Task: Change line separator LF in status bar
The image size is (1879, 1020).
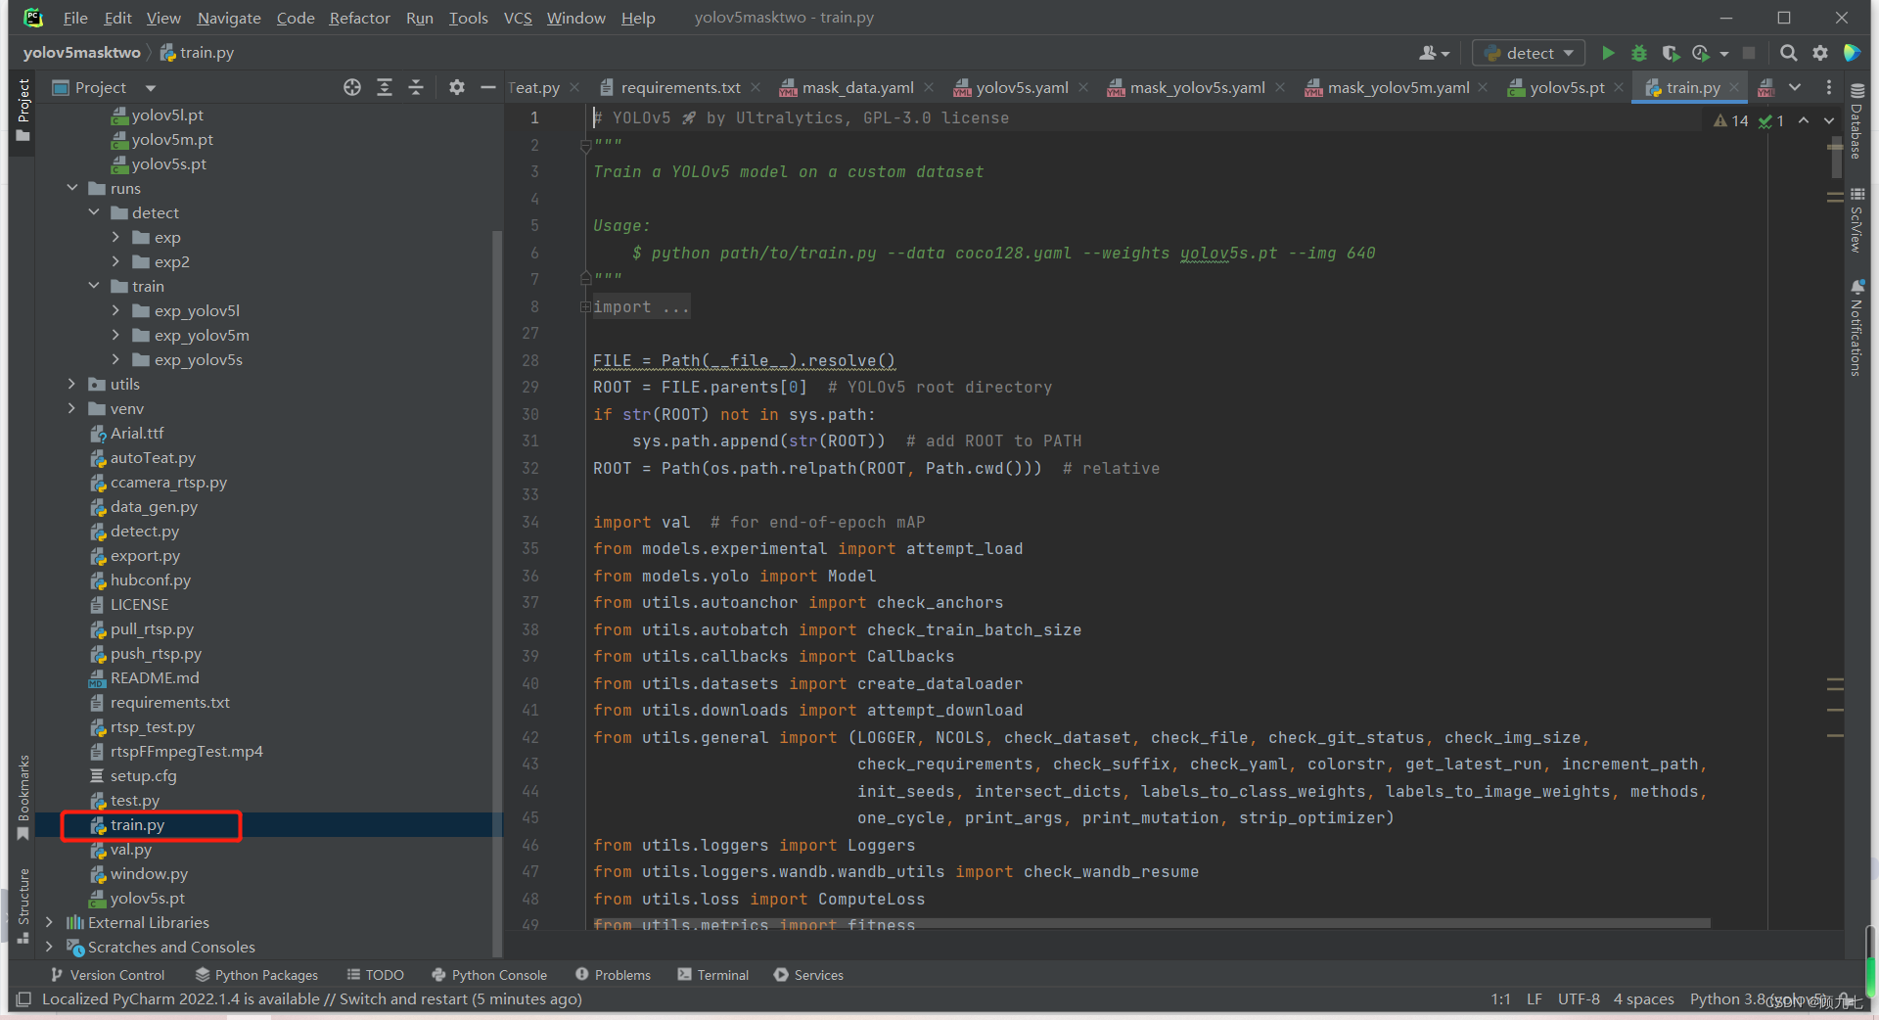Action: [1534, 999]
